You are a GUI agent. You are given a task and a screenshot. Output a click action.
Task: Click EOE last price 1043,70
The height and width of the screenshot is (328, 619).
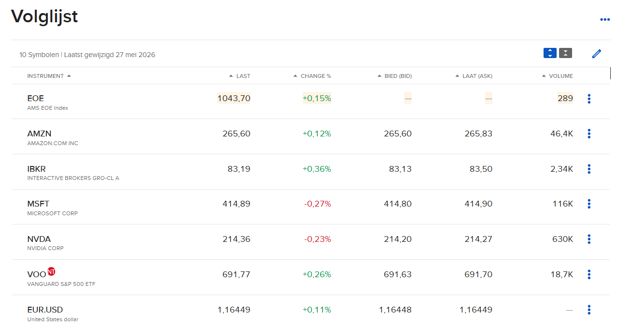point(234,98)
